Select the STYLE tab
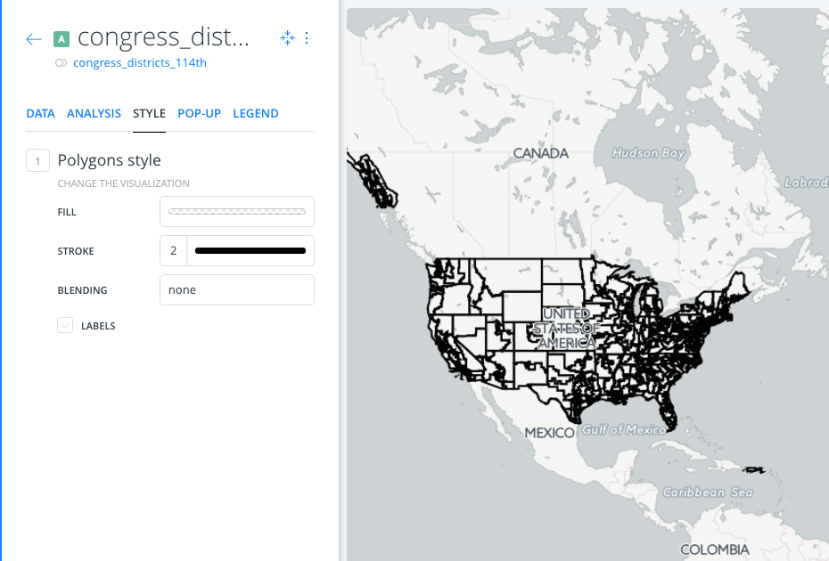The width and height of the screenshot is (829, 561). point(149,114)
